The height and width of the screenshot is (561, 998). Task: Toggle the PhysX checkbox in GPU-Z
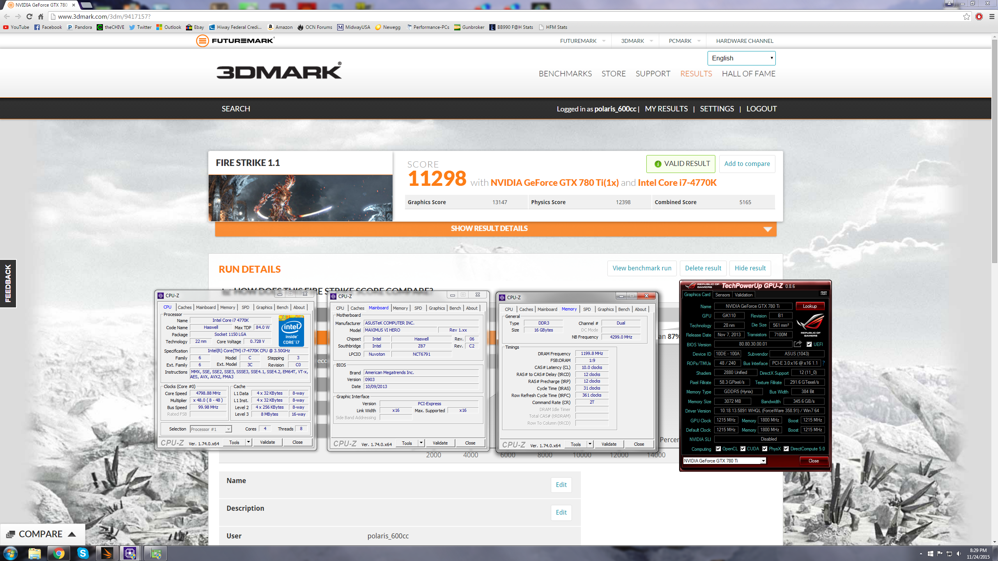click(765, 449)
